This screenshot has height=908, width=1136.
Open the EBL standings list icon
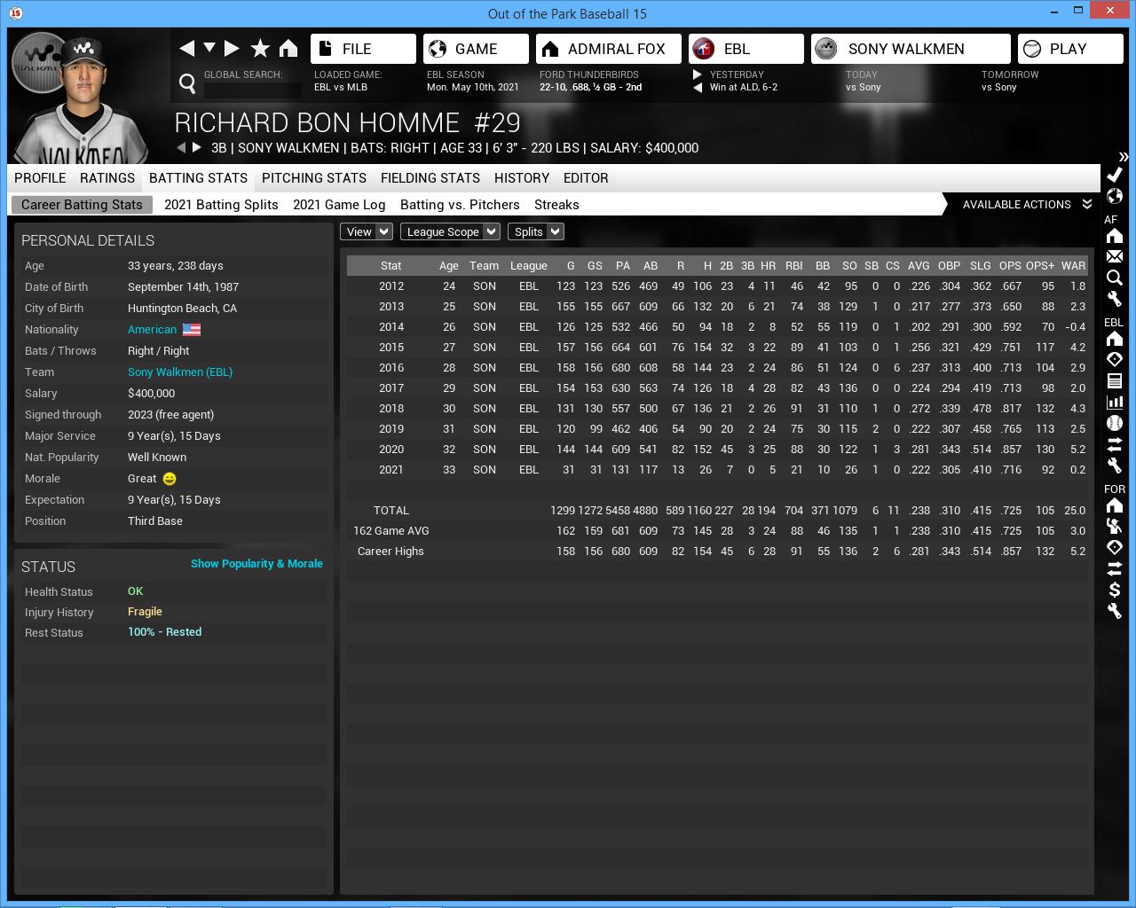coord(1115,380)
